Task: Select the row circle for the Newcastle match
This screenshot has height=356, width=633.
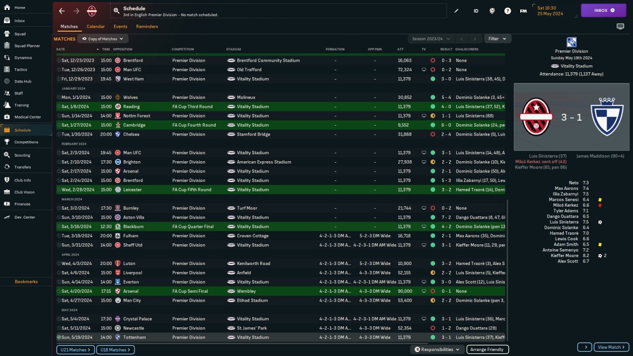Action: point(59,328)
